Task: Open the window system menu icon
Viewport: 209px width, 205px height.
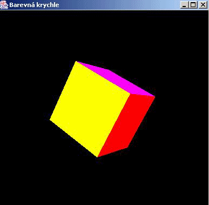Action: pyautogui.click(x=4, y=5)
